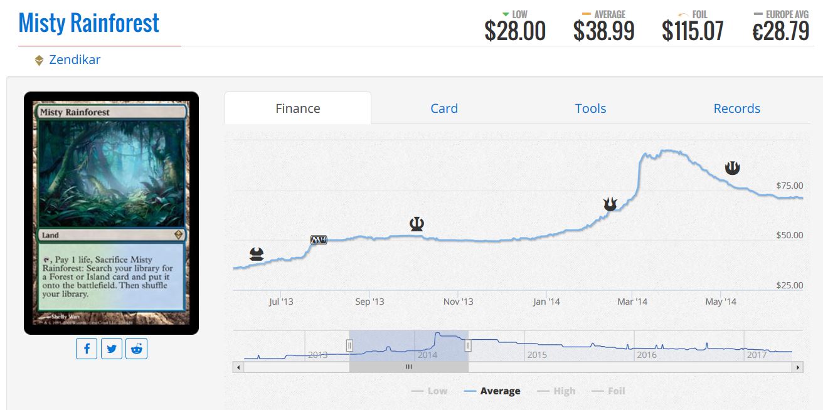The width and height of the screenshot is (823, 410).
Task: Click the Theros set symbol on chart
Action: [416, 223]
